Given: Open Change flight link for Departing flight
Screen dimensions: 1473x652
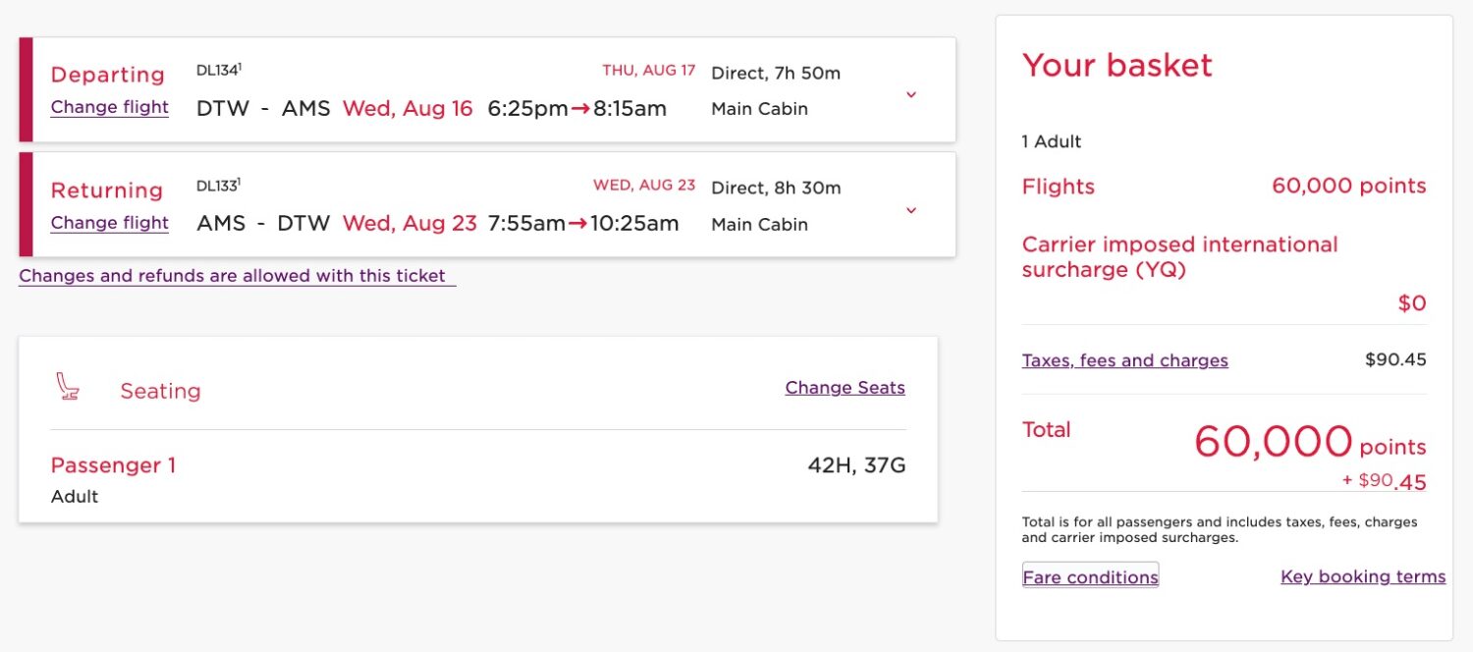Looking at the screenshot, I should tap(110, 107).
